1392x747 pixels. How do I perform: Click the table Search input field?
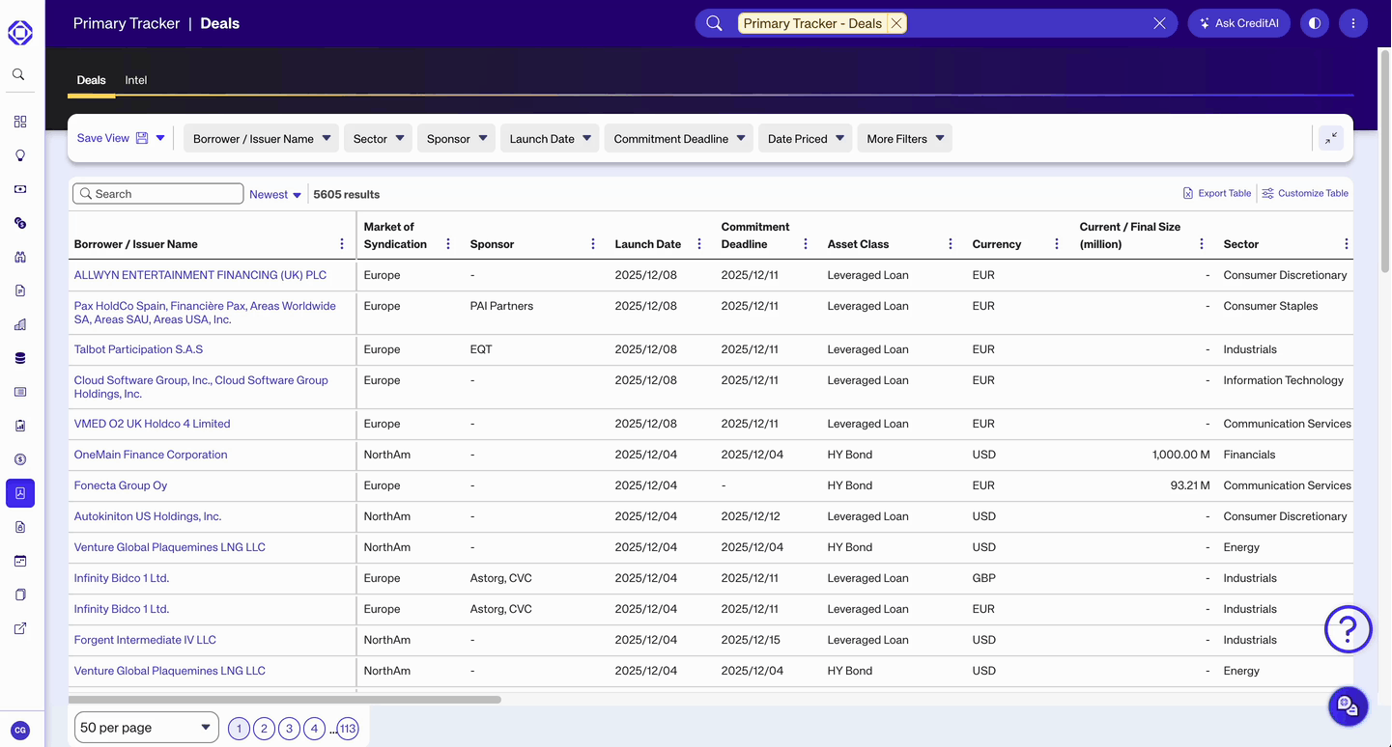pos(164,194)
